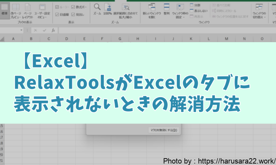This screenshot has height=165, width=276.
Task: Click the select-all corner triangle
Action: coord(2,39)
